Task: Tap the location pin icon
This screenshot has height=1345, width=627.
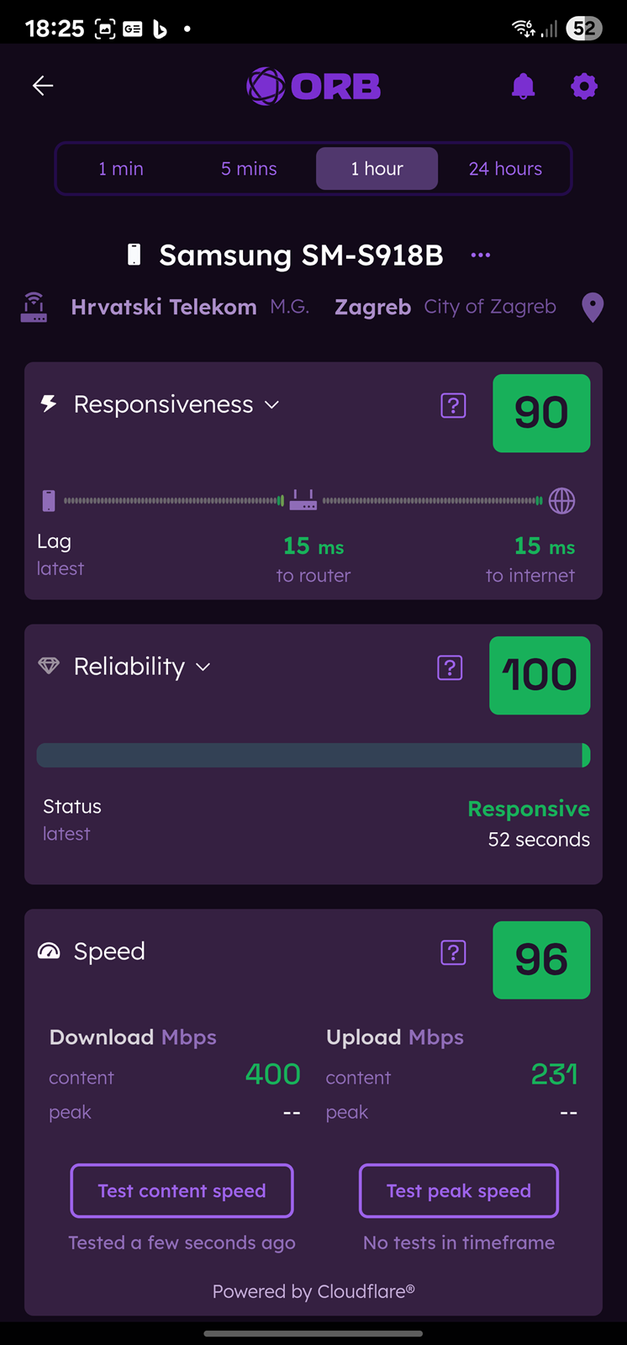Action: 593,308
